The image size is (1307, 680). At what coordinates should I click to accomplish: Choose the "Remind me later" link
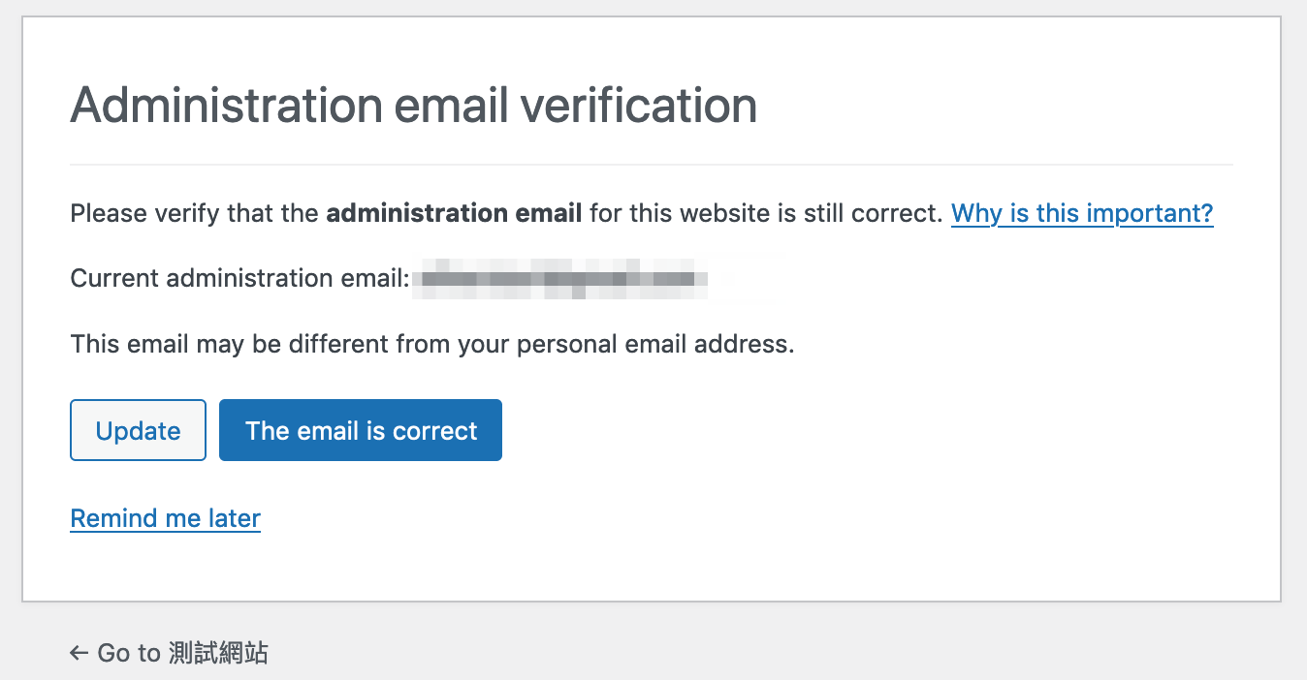tap(166, 518)
